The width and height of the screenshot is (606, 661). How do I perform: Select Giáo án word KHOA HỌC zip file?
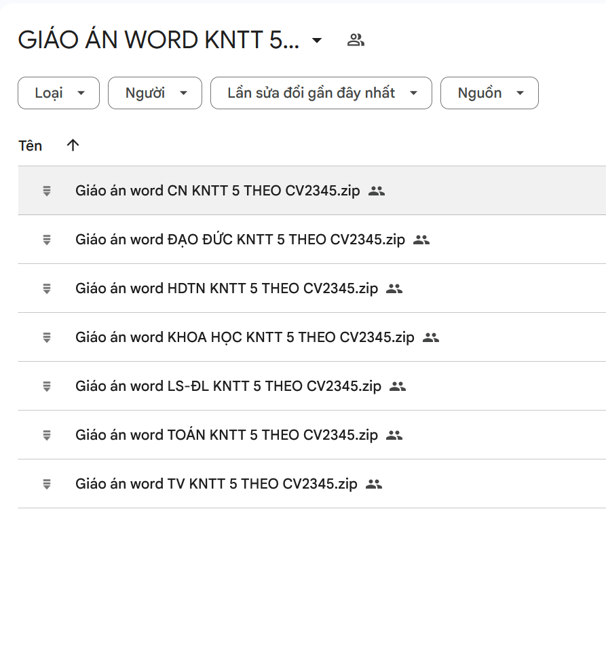(x=245, y=337)
